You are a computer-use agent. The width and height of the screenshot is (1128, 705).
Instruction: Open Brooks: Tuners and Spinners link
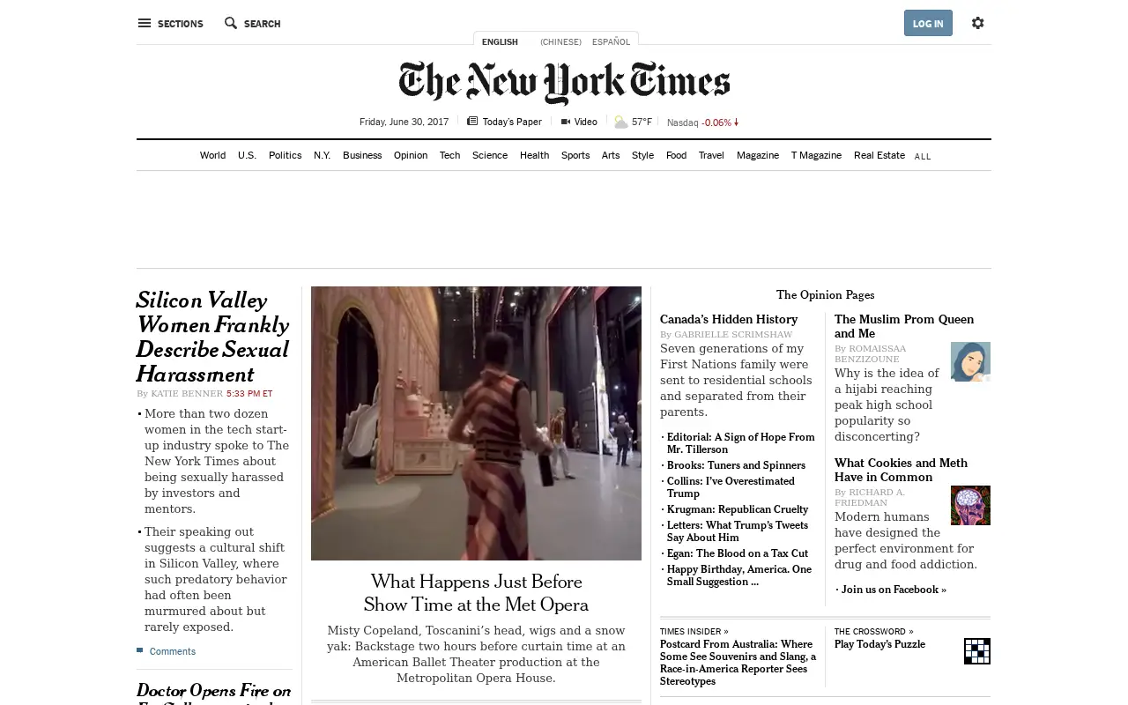coord(736,465)
